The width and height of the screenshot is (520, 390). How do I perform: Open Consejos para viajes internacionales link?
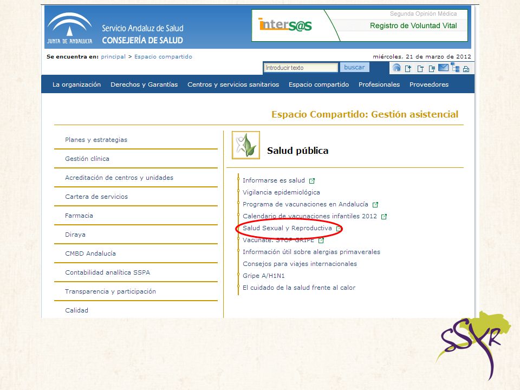[x=300, y=264]
